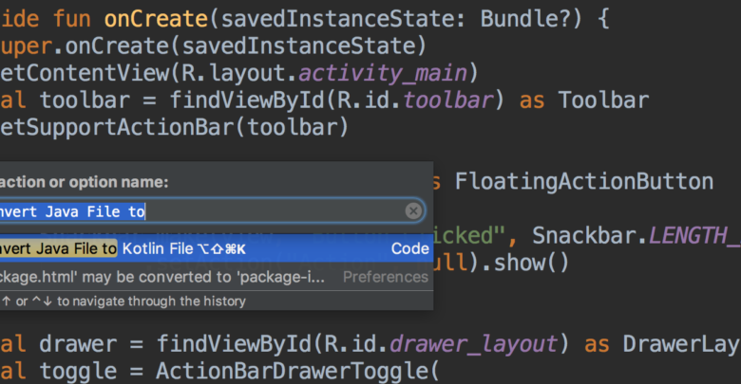Click the navigate through the history hint text
The width and height of the screenshot is (741, 384).
pyautogui.click(x=123, y=301)
